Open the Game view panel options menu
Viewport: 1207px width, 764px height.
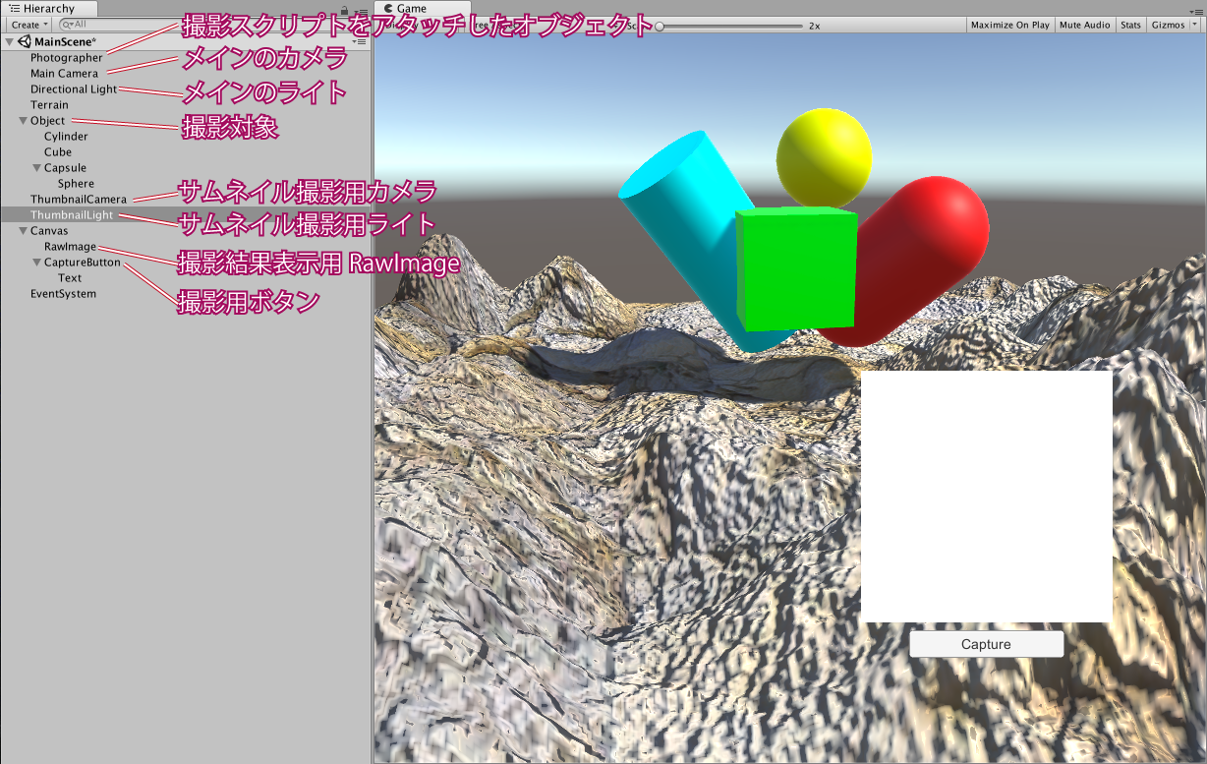[1198, 10]
